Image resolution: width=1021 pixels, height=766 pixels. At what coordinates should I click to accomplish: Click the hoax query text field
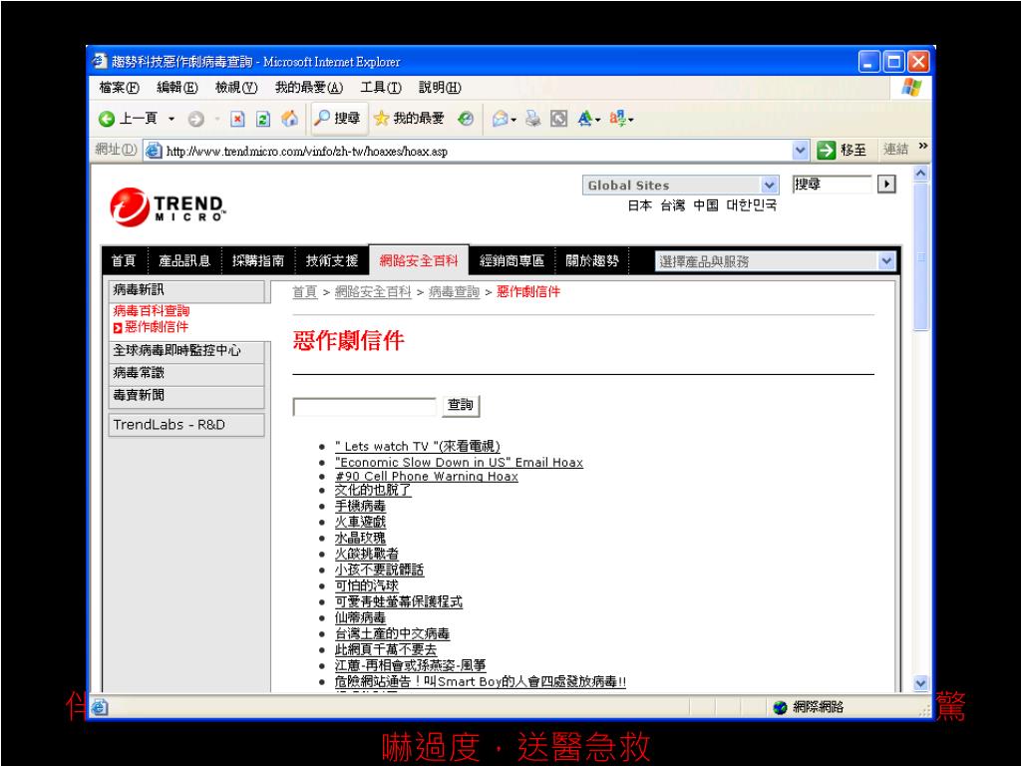point(364,407)
